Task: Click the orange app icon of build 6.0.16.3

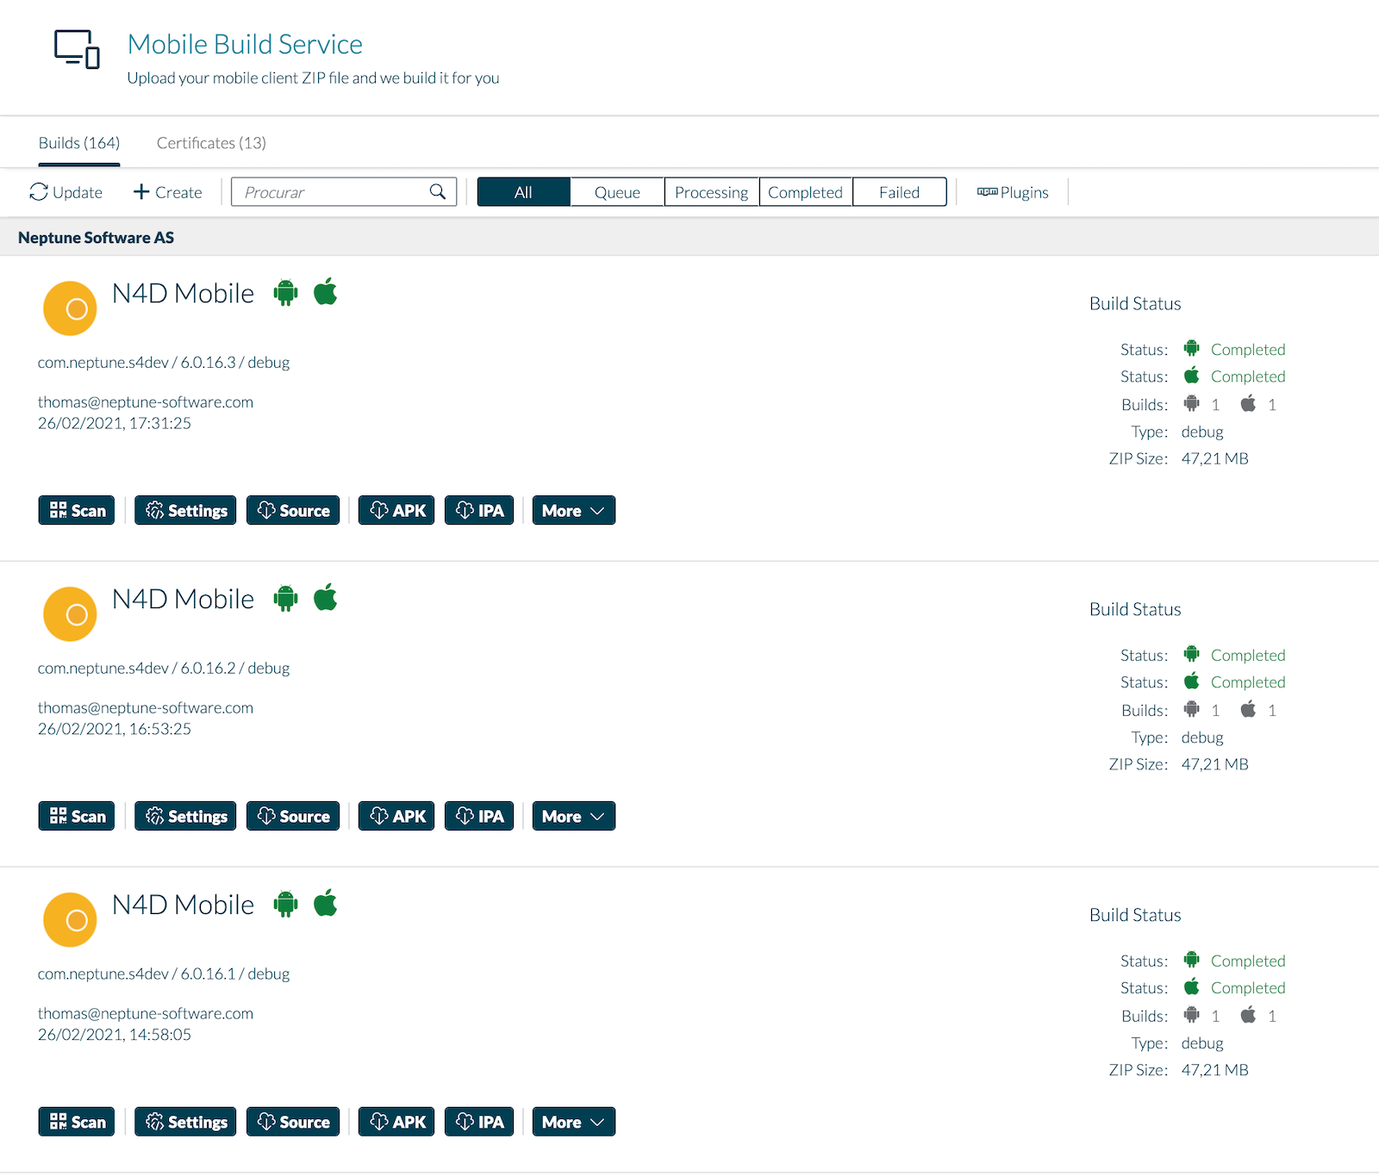Action: (70, 308)
